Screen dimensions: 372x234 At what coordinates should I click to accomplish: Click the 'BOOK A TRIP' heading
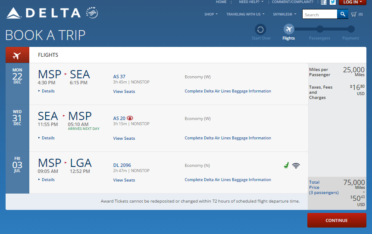click(x=45, y=35)
